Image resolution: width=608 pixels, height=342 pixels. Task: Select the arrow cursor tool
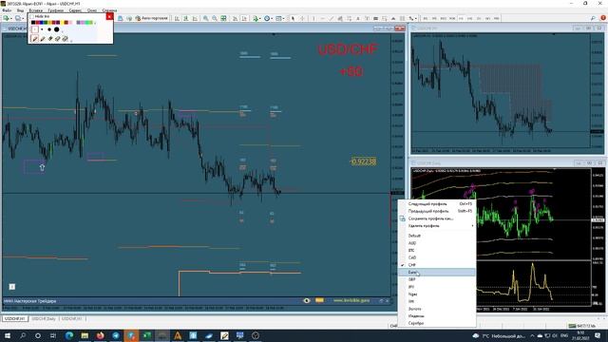coord(293,18)
